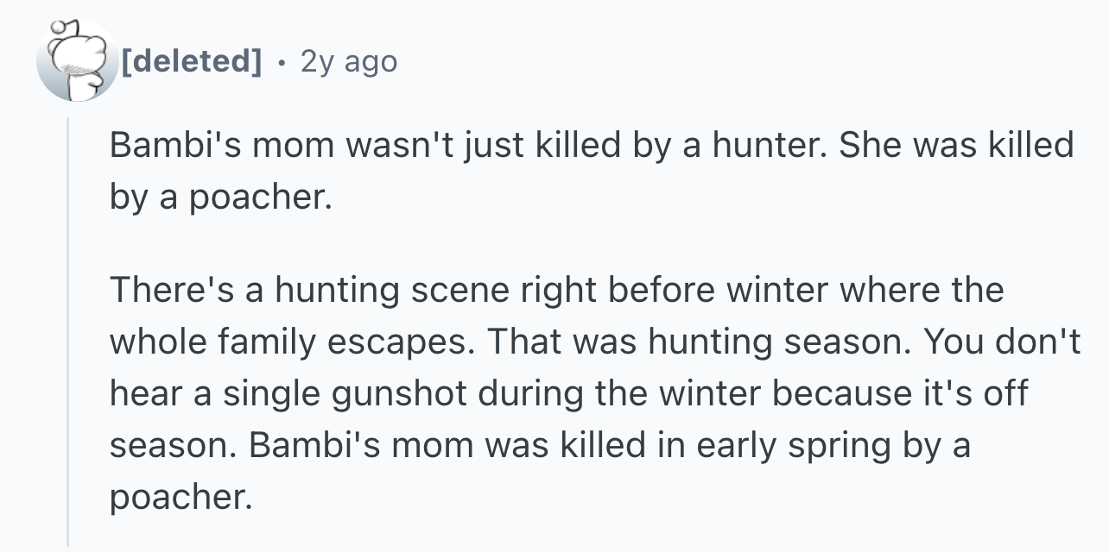Click the text 'whole family escapes'
Image resolution: width=1109 pixels, height=552 pixels.
(293, 342)
